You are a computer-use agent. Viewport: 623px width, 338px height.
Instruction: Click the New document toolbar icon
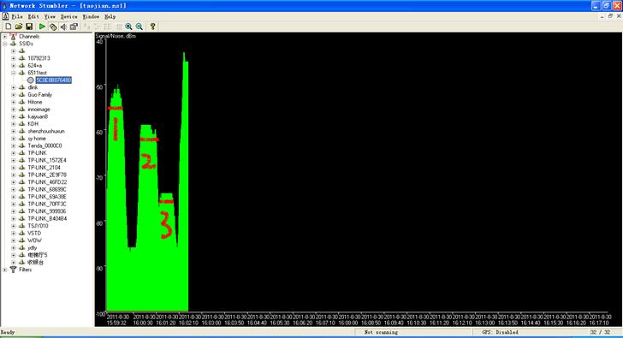8,27
